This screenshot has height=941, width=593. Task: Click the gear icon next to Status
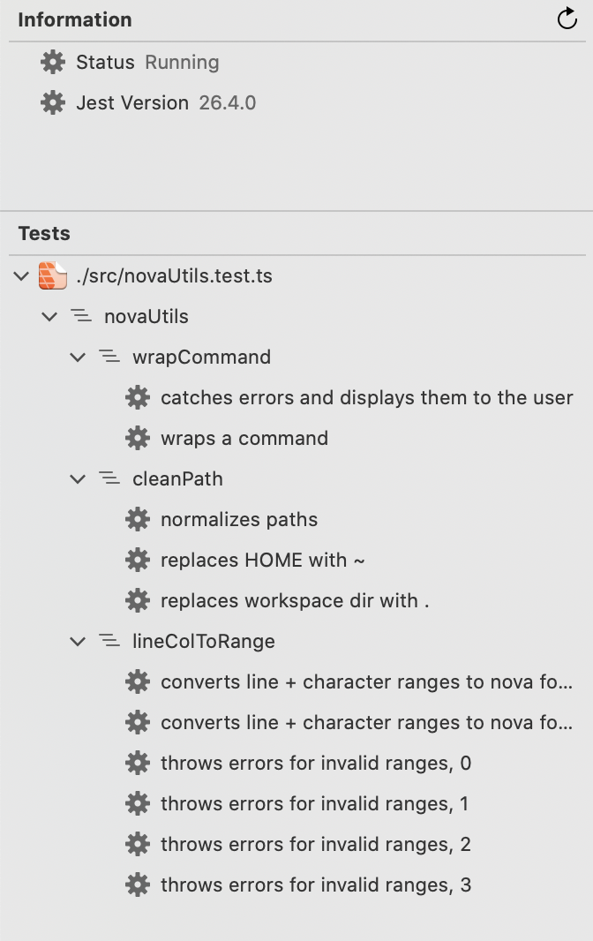[x=53, y=63]
